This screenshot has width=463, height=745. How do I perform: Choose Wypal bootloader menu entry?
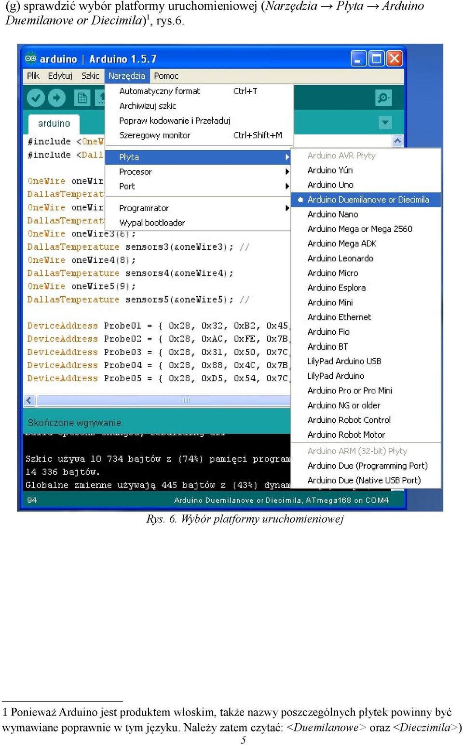point(198,223)
